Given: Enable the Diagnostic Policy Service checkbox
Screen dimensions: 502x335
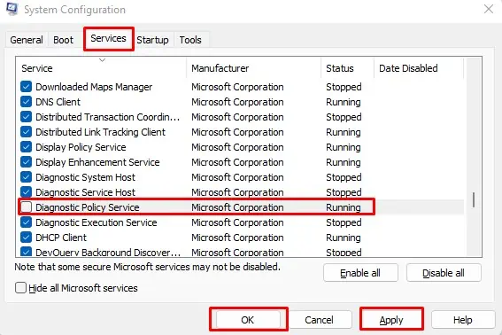Looking at the screenshot, I should click(x=26, y=207).
